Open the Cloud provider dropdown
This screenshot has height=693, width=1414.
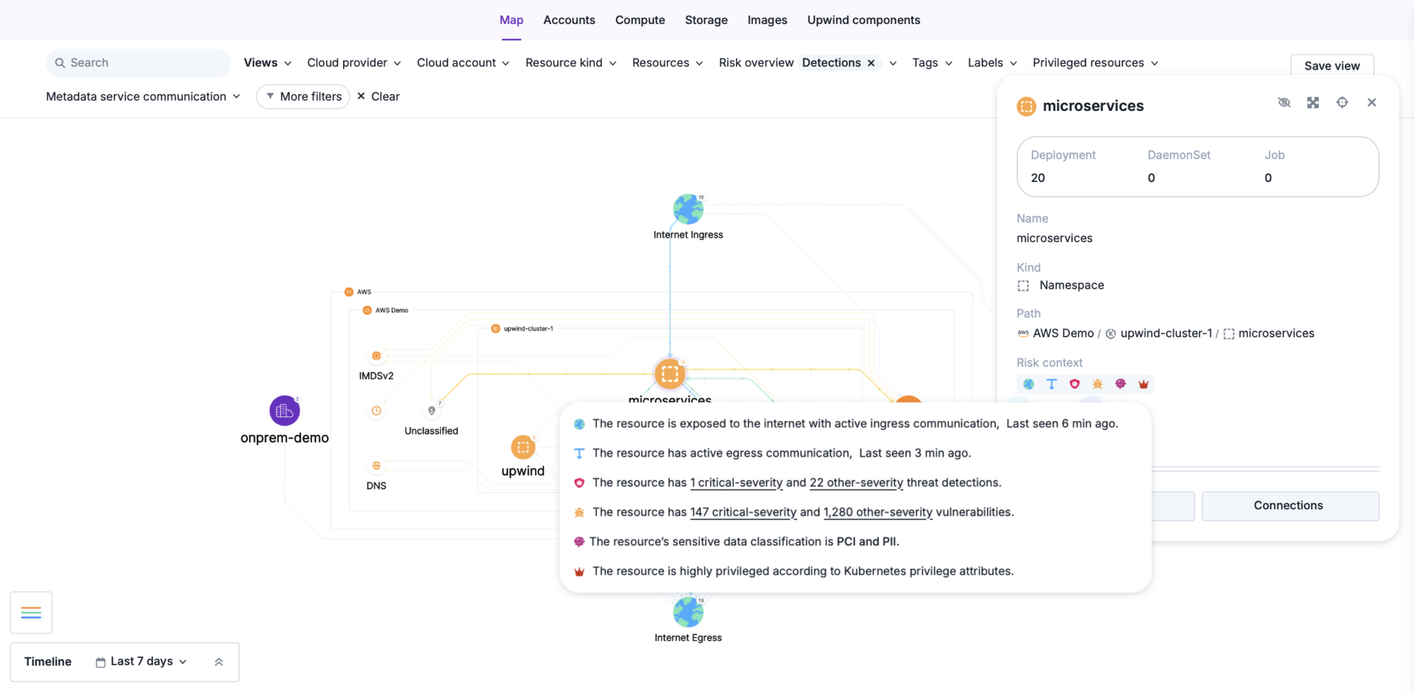coord(353,63)
